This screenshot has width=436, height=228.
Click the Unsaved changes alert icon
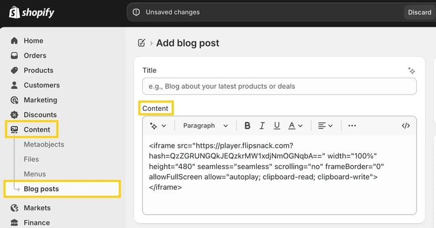[x=136, y=12]
